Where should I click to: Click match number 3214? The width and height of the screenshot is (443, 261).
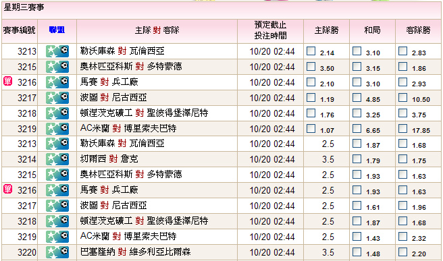[x=27, y=159]
